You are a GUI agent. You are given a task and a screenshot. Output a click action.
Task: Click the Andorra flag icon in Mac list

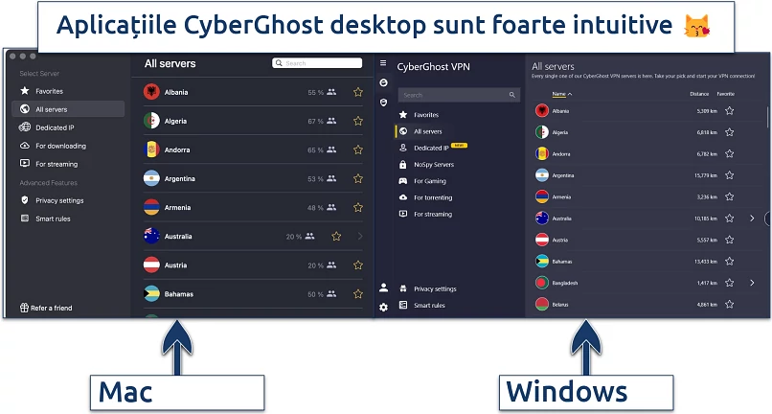coord(151,149)
